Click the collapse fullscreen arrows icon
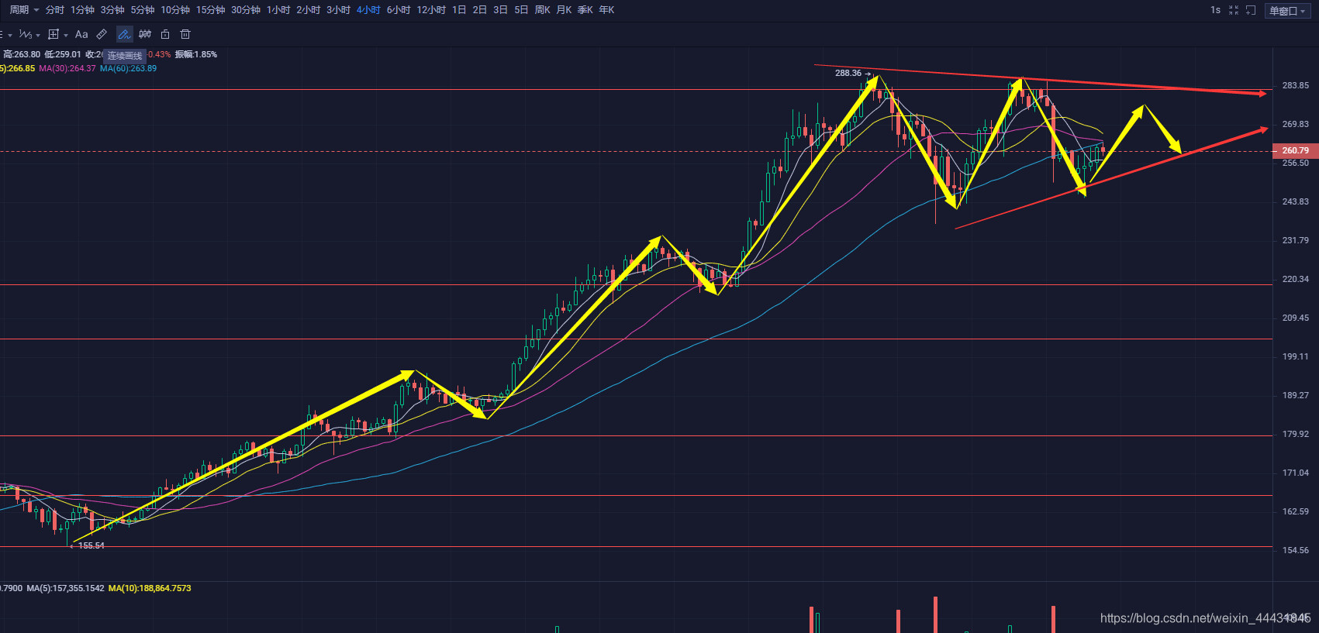Screen dimensions: 1319x633 tap(1234, 10)
